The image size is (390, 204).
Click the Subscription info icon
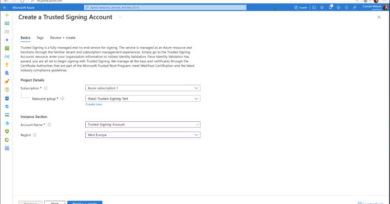46,88
